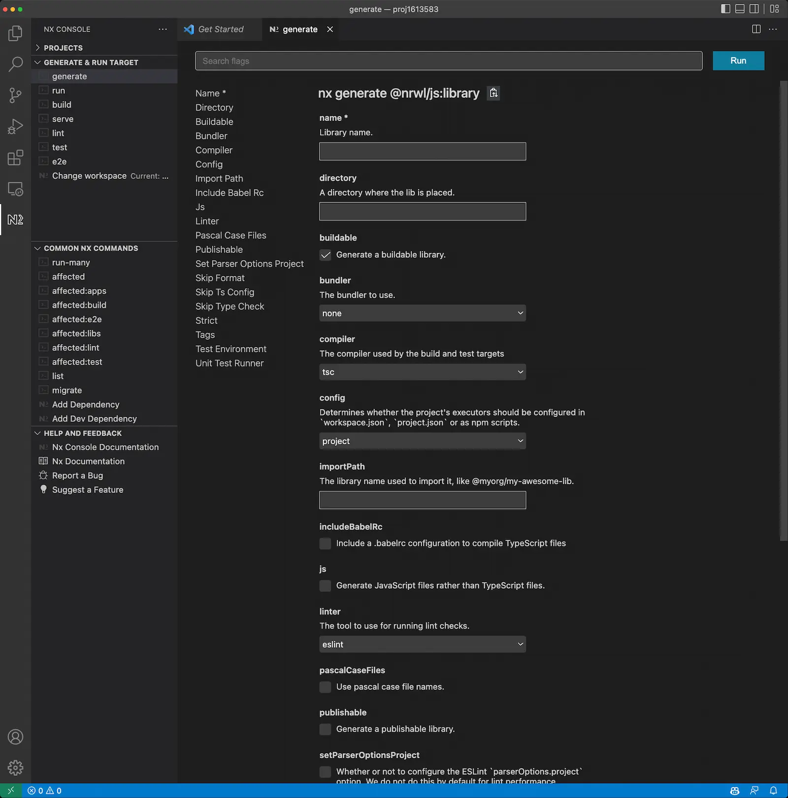Select the generate tab
The width and height of the screenshot is (788, 798).
point(300,29)
